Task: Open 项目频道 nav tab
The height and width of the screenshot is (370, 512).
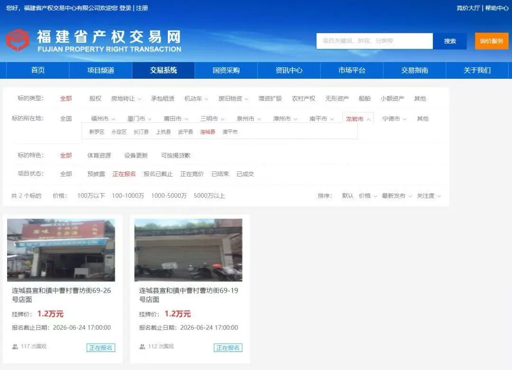Action: tap(101, 70)
